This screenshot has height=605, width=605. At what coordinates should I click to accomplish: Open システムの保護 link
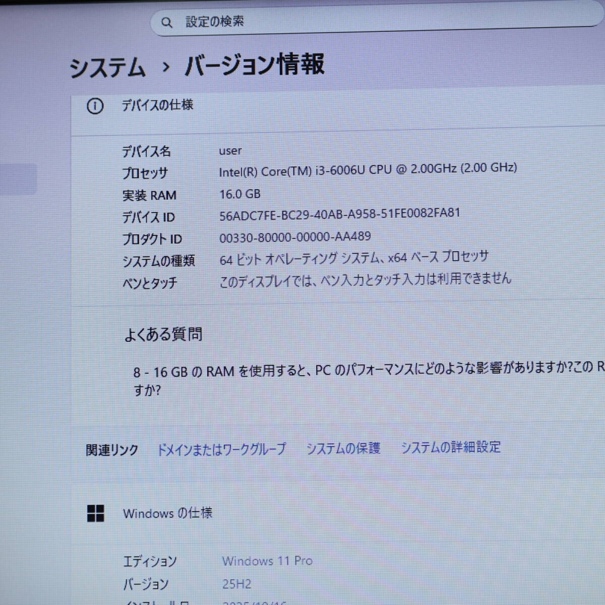pos(343,448)
